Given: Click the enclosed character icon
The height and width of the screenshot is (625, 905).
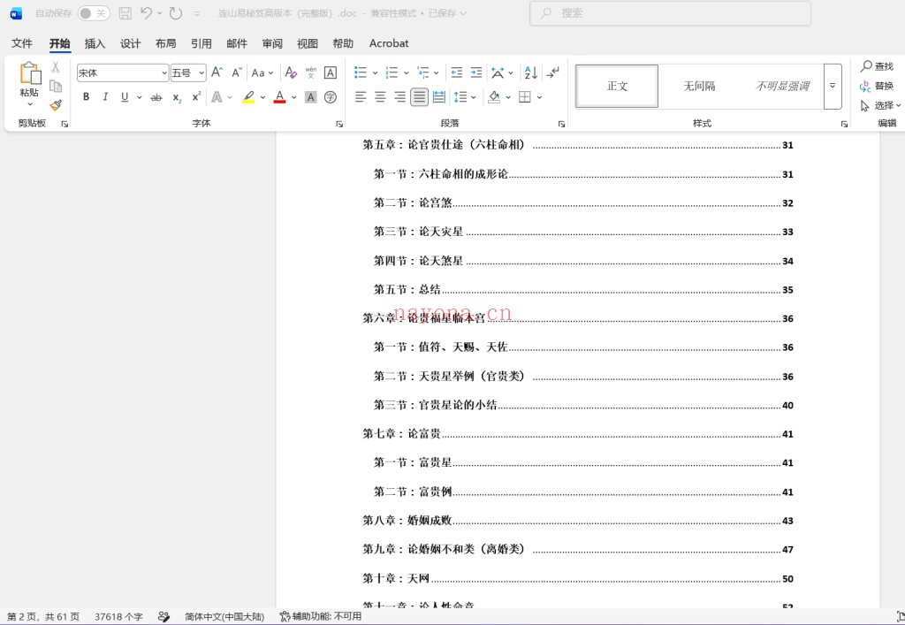Looking at the screenshot, I should click(x=331, y=97).
